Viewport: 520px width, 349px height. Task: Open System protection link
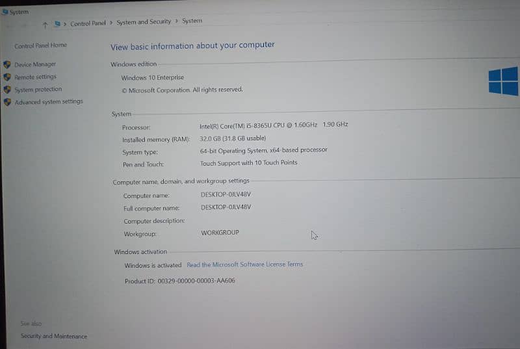(38, 90)
